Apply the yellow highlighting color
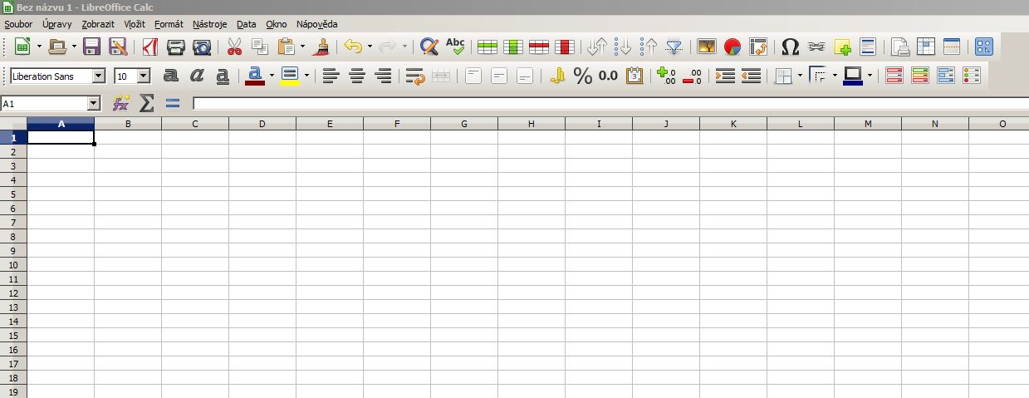The width and height of the screenshot is (1029, 398). coord(289,76)
